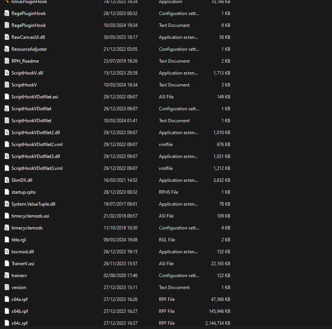This screenshot has width=332, height=329.
Task: Click the ResourceAdjuster config file icon
Action: point(7,49)
